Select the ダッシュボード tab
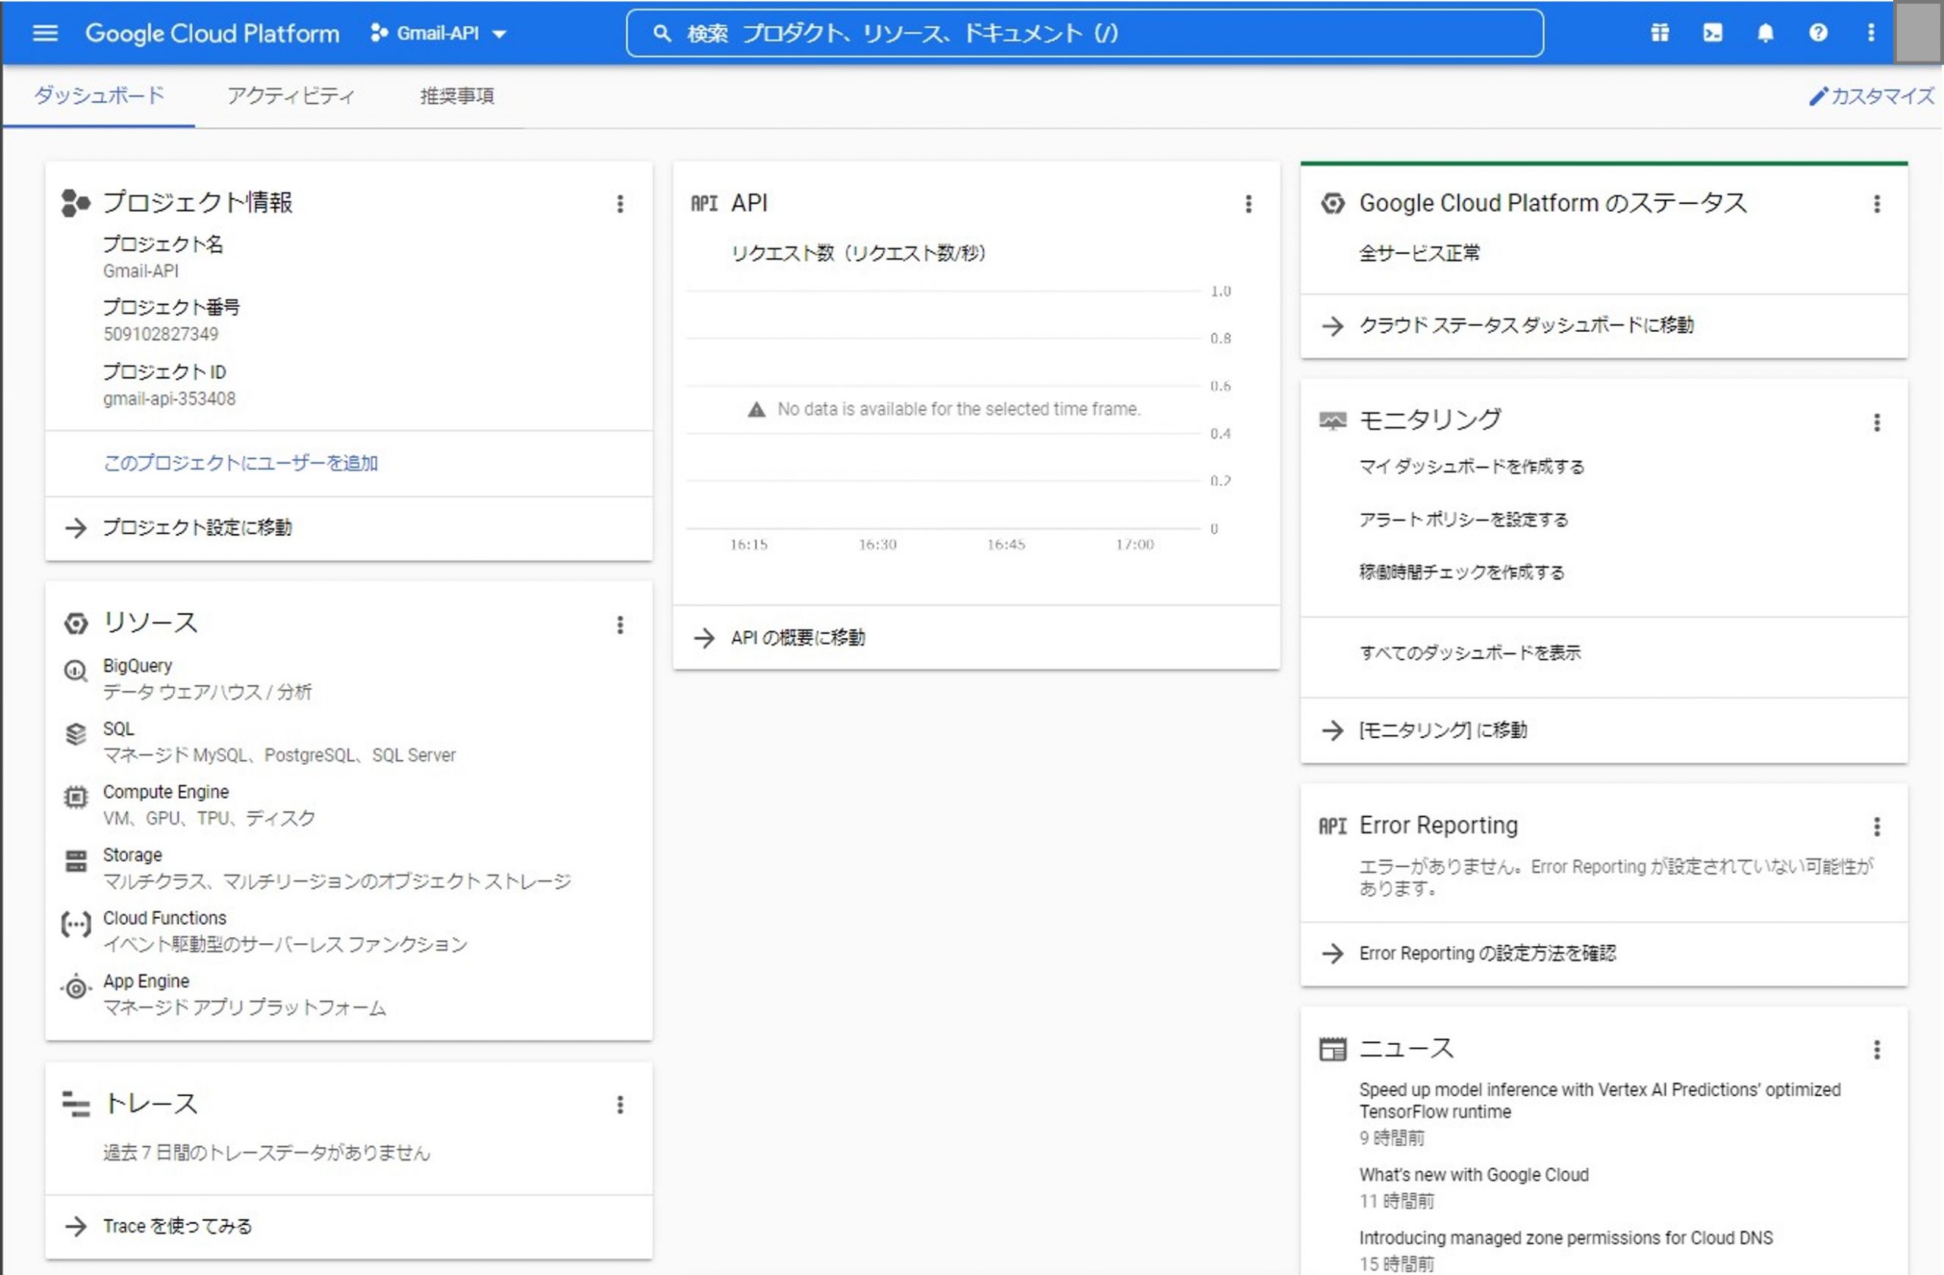This screenshot has width=1944, height=1275. click(x=99, y=96)
